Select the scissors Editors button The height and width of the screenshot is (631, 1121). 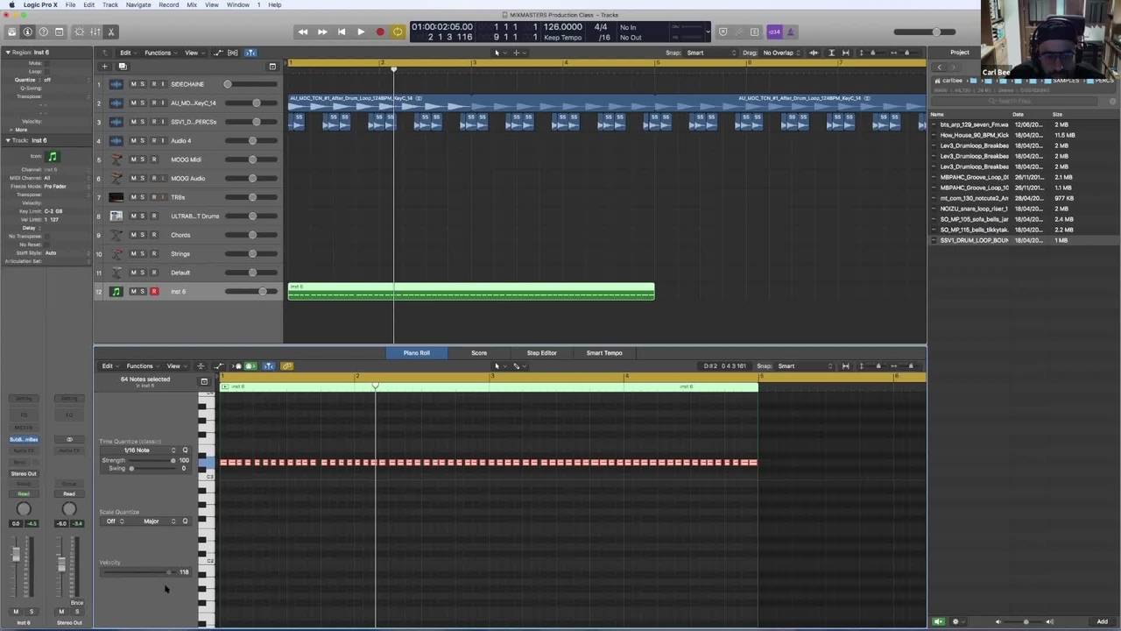[x=111, y=32]
